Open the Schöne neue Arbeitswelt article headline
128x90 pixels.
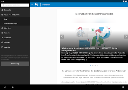click(89, 49)
